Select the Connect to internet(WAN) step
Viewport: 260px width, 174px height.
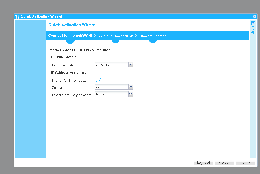click(x=70, y=35)
